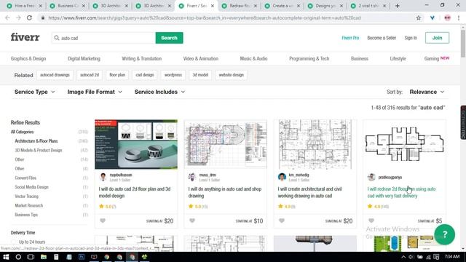466x262 pixels.
Task: Favorite the $20 auto cad 2d floor plan gig
Action: [103, 221]
